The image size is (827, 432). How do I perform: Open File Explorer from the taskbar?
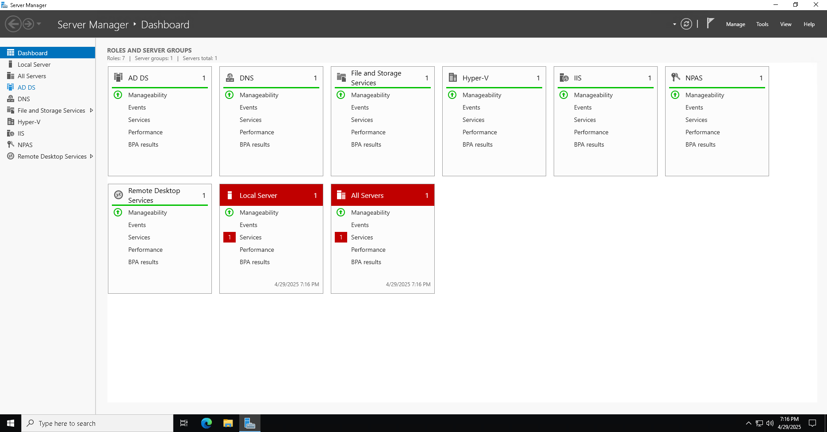[x=228, y=423]
